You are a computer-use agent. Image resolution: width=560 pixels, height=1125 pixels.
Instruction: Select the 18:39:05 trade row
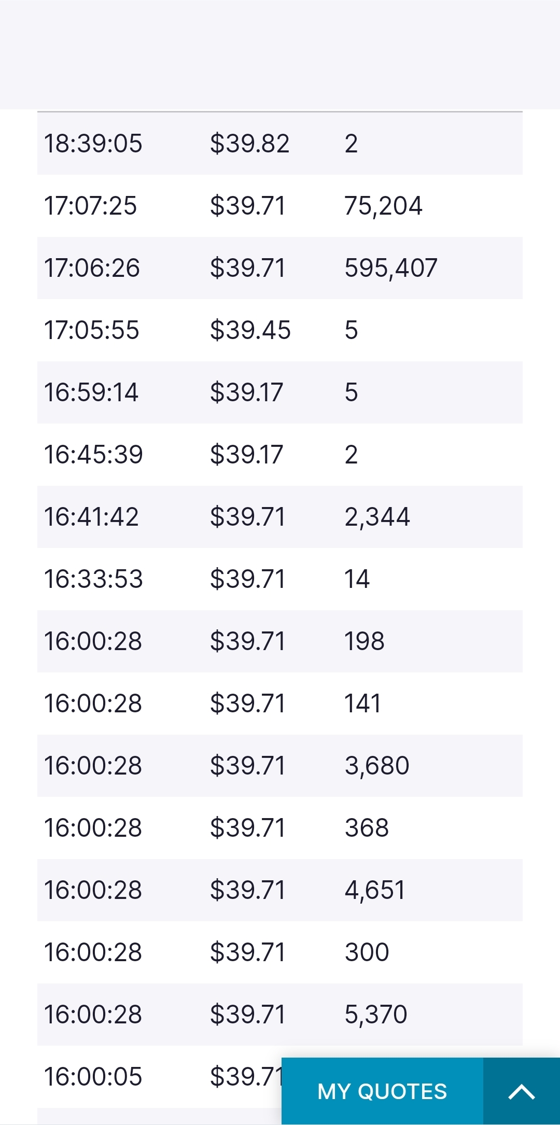pyautogui.click(x=280, y=144)
